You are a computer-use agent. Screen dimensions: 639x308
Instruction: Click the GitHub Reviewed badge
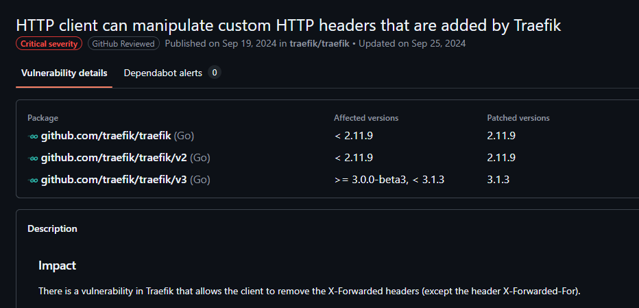[123, 44]
